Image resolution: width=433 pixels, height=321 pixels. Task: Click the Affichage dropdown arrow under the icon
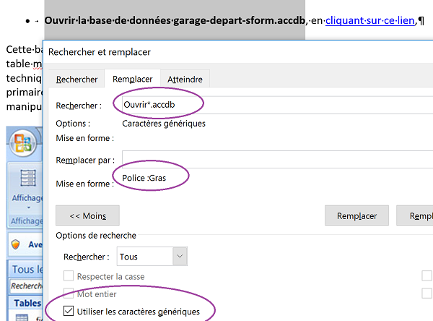click(x=28, y=207)
